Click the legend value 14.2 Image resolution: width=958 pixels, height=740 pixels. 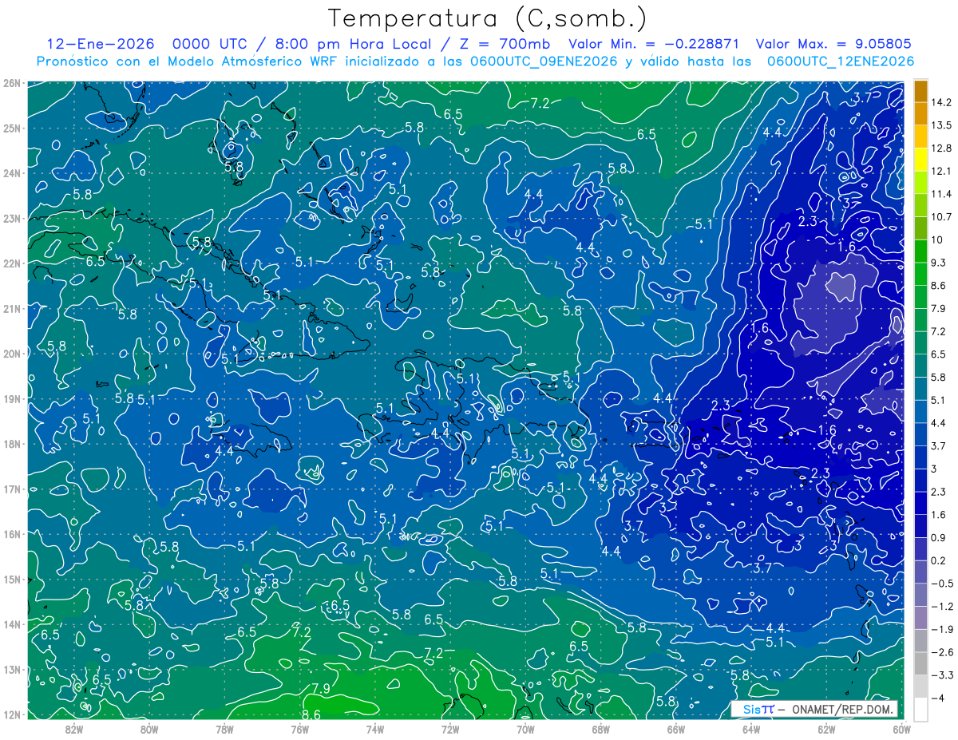pos(943,102)
